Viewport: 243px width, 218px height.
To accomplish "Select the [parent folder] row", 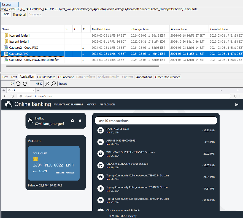I will (121, 42).
